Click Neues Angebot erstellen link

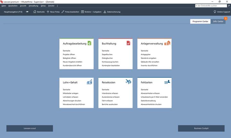pos(73,61)
